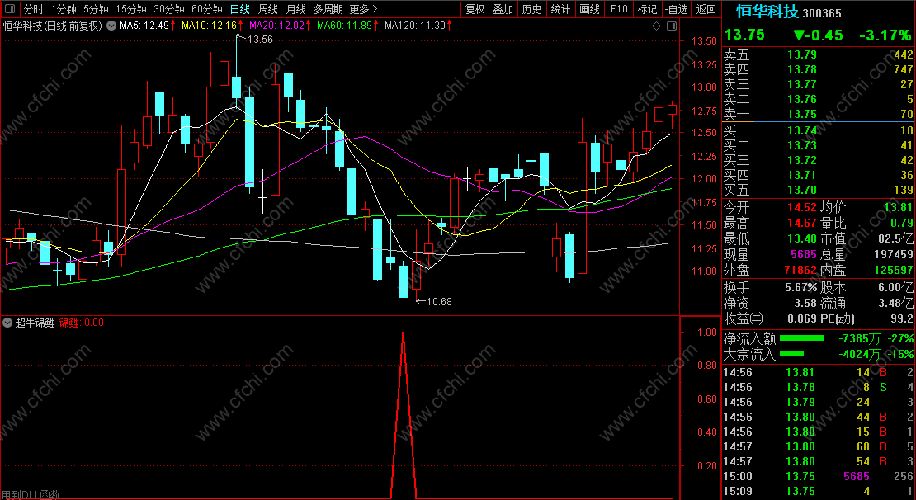This screenshot has height=500, width=916.
Task: Open the F10 company info button
Action: [x=619, y=9]
